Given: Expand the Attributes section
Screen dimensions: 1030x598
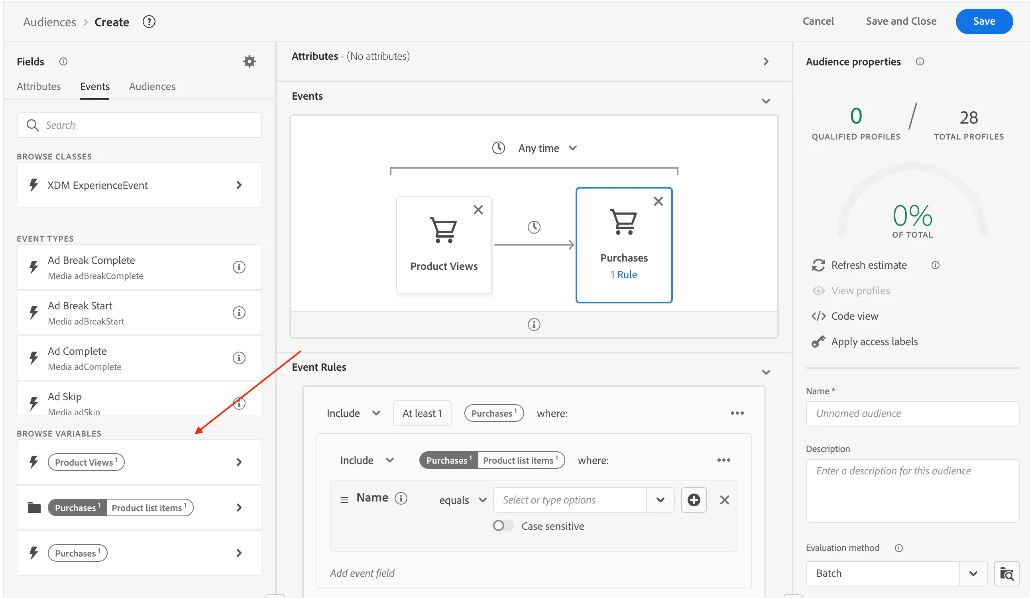Looking at the screenshot, I should [x=766, y=62].
